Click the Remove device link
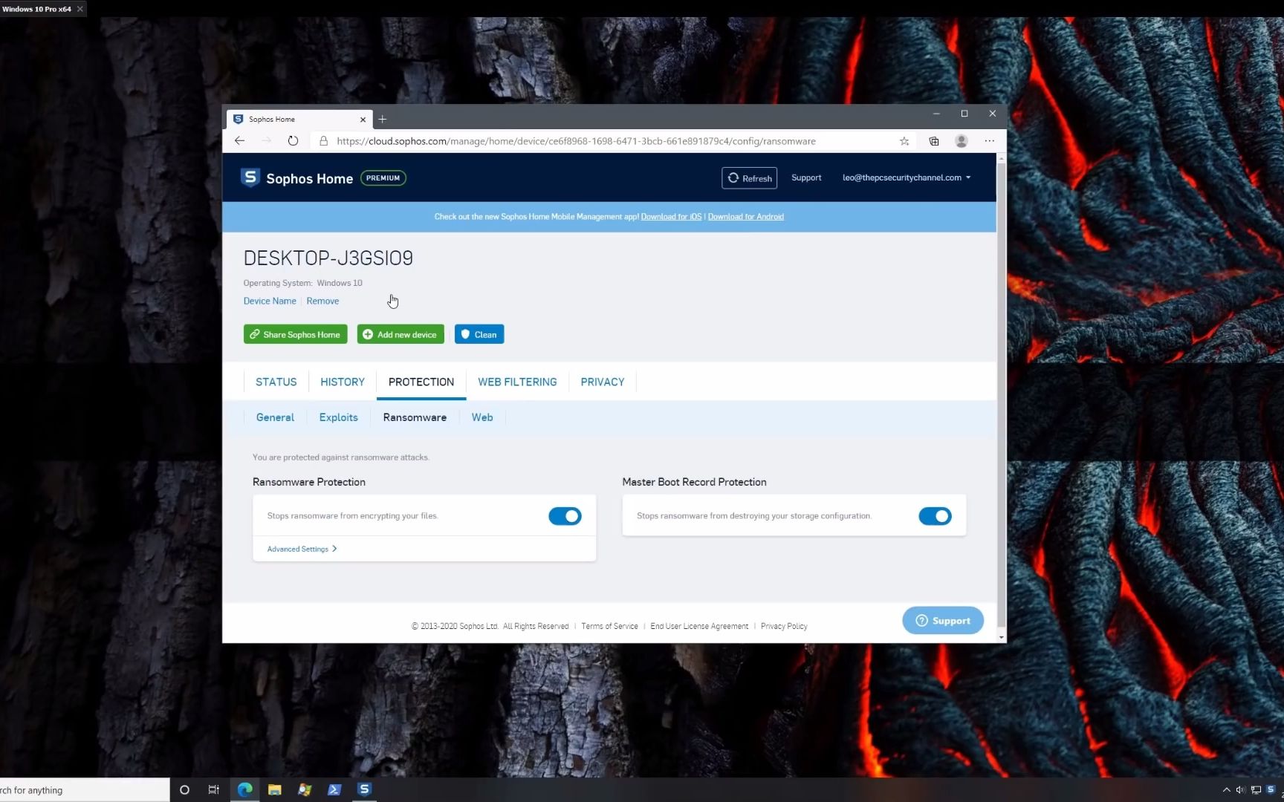 point(322,301)
